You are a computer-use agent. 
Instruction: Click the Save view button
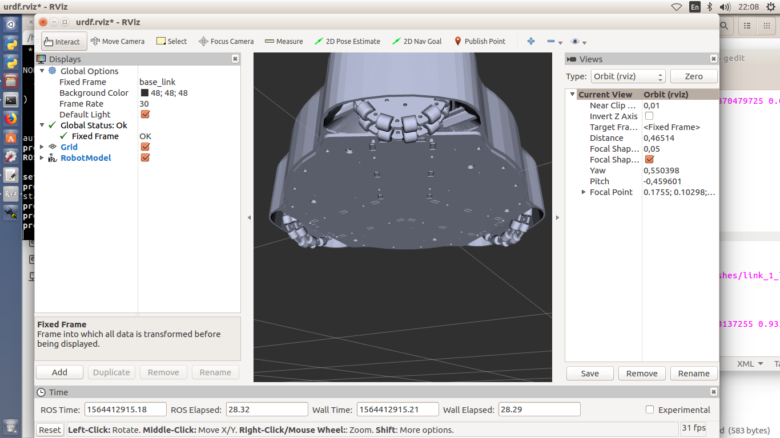point(590,373)
